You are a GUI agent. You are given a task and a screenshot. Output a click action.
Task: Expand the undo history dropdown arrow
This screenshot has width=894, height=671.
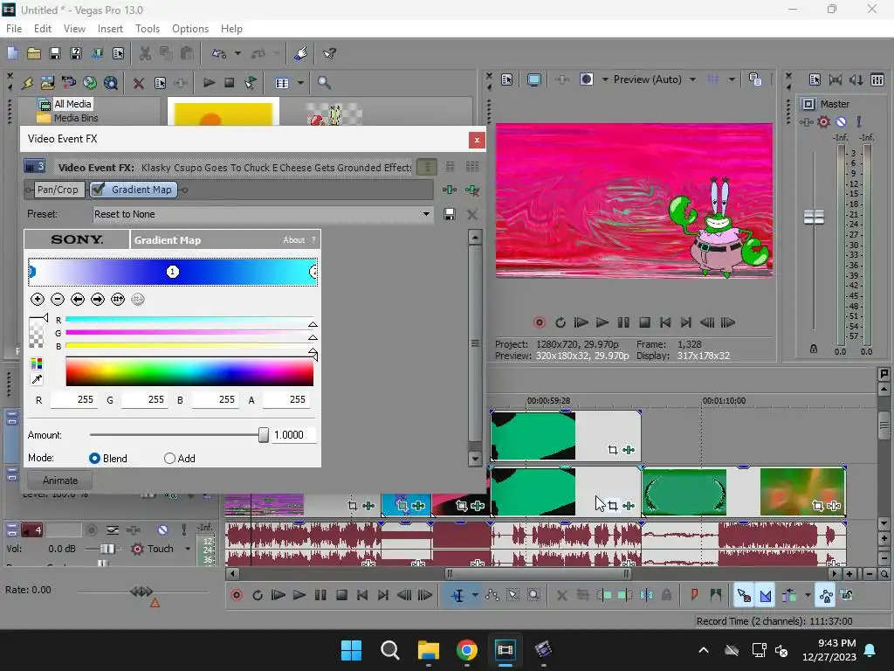[237, 53]
